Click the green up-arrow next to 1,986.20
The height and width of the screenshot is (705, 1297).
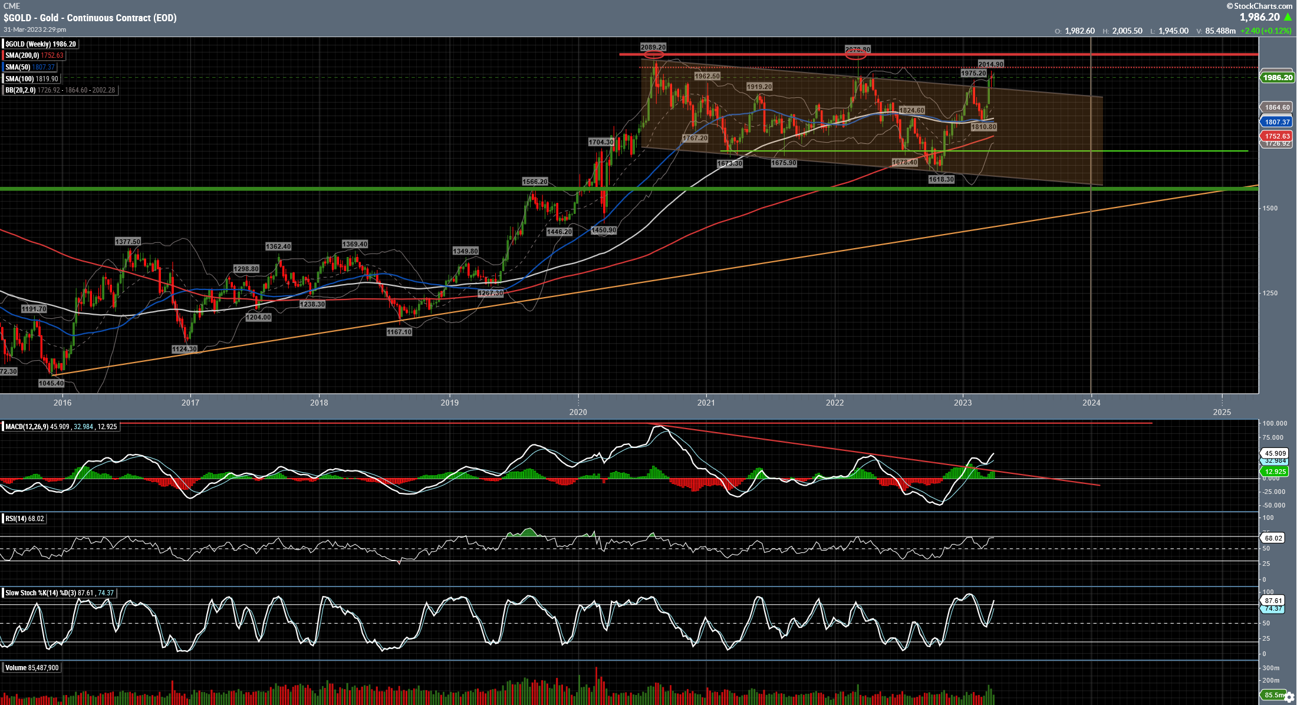coord(1288,17)
